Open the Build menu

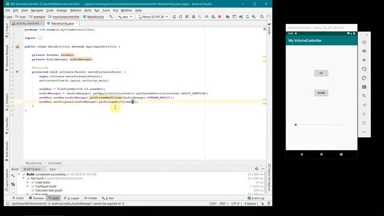[88, 10]
